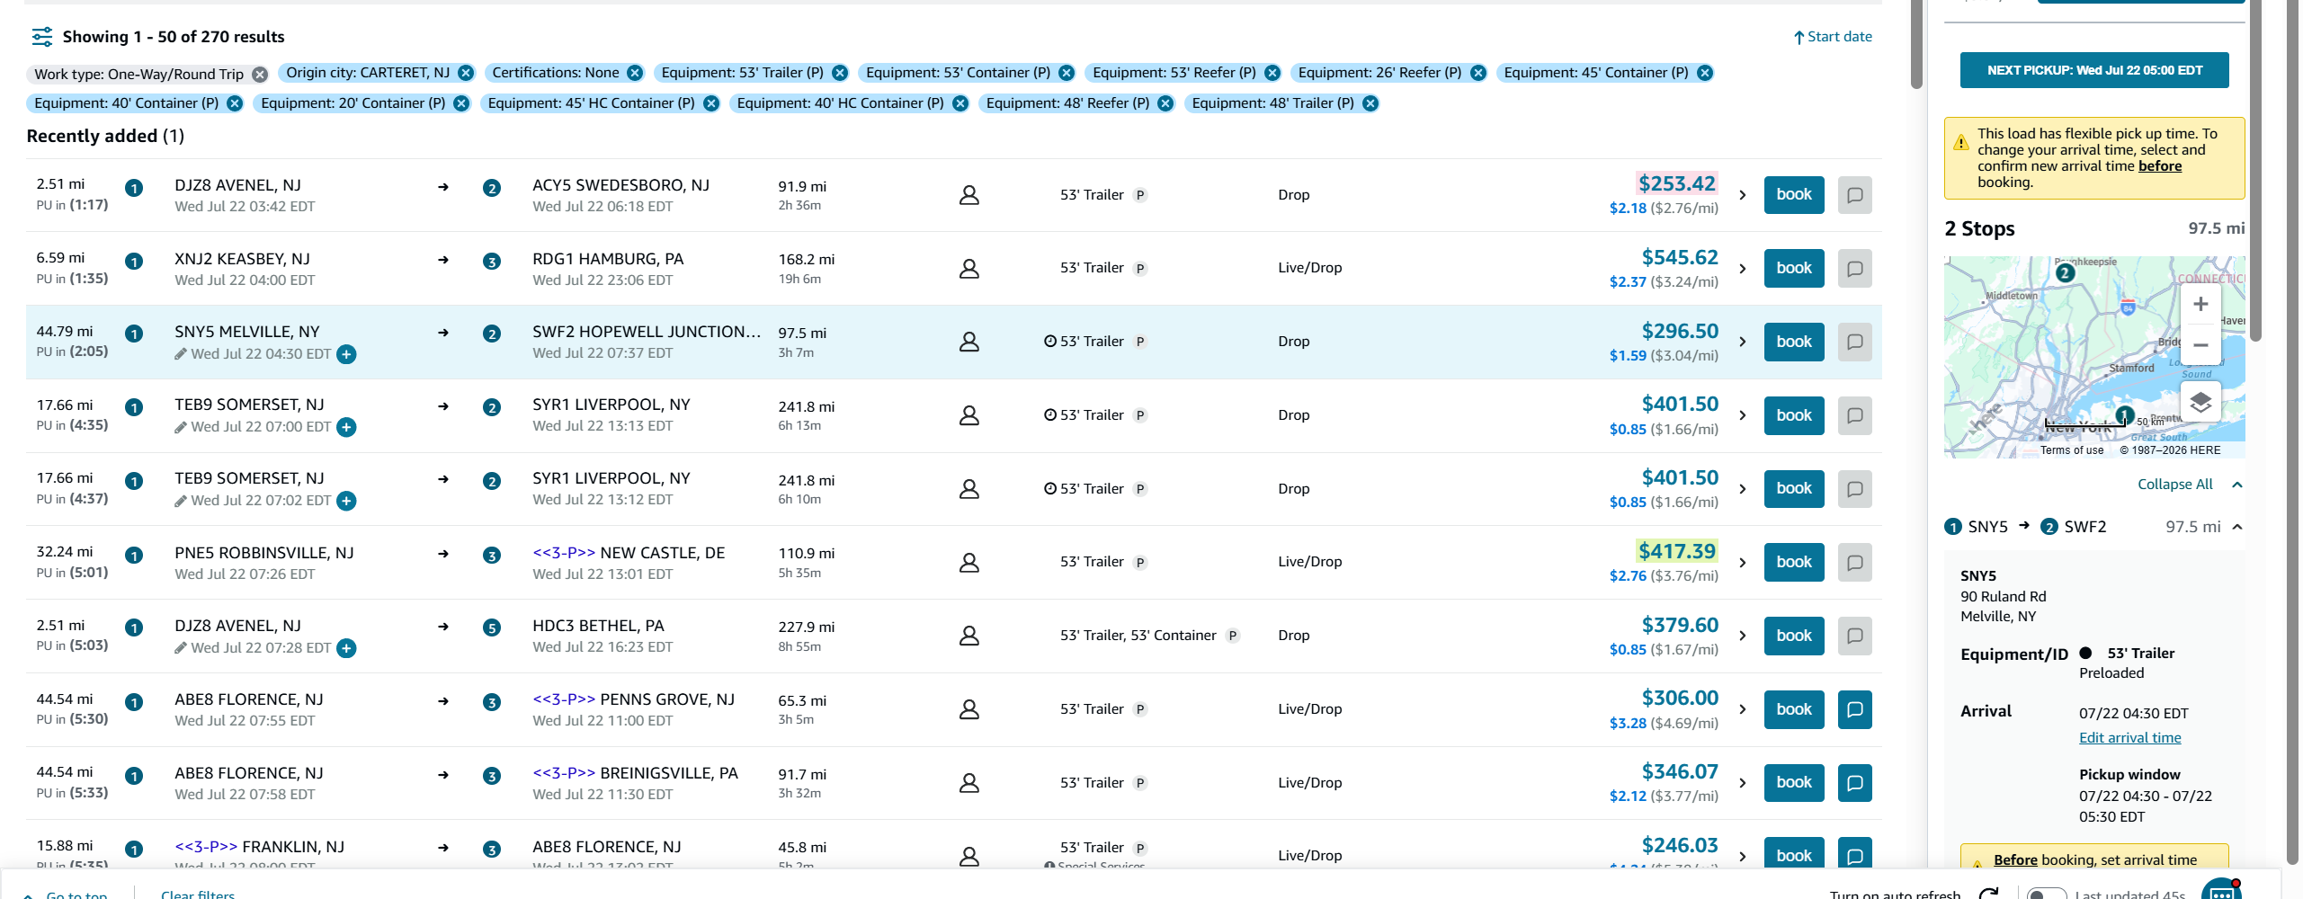Click the results list vertical scrollbar

tap(1915, 45)
